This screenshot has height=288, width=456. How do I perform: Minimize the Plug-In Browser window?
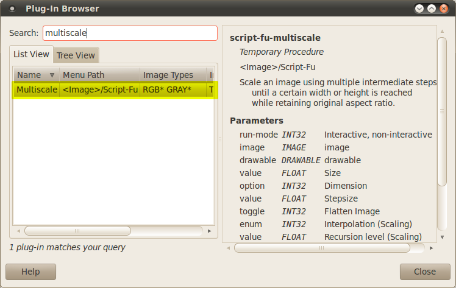tap(419, 9)
